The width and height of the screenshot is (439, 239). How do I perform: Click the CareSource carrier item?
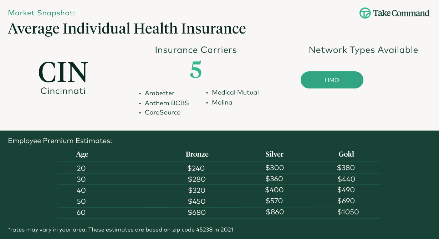click(x=162, y=112)
